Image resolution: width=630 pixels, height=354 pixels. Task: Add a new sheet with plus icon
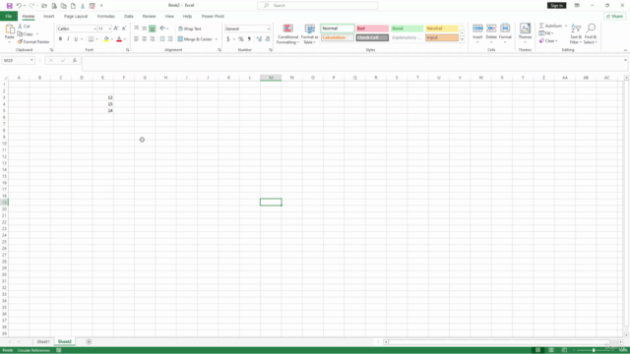[x=89, y=342]
